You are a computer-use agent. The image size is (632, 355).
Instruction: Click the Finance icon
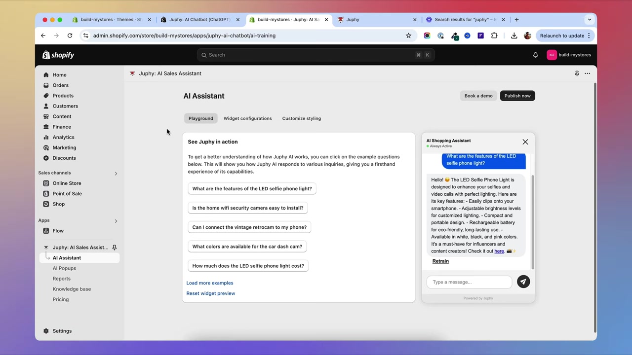[x=46, y=127]
